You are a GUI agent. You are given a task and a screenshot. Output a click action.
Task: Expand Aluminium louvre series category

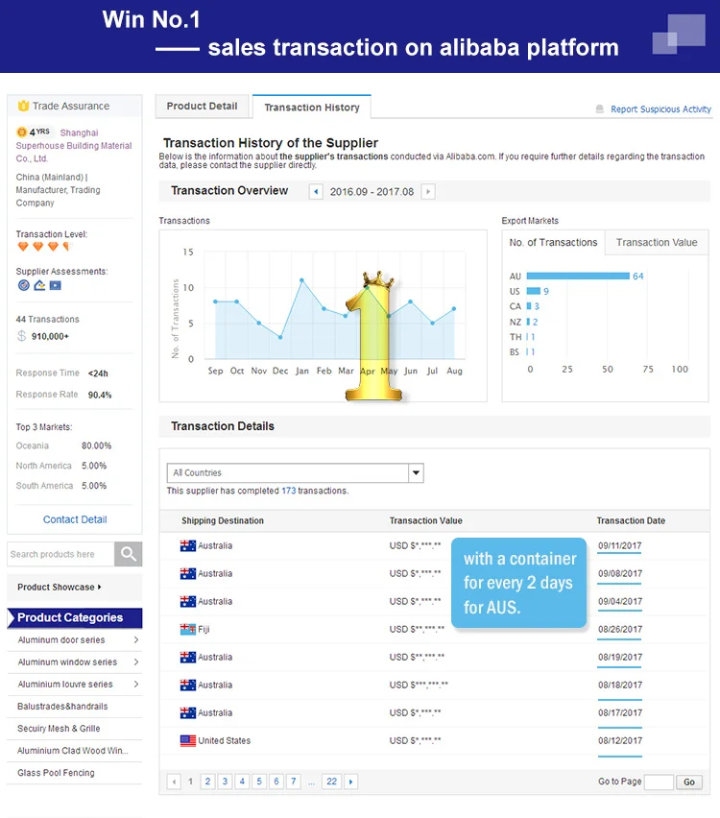coord(136,684)
